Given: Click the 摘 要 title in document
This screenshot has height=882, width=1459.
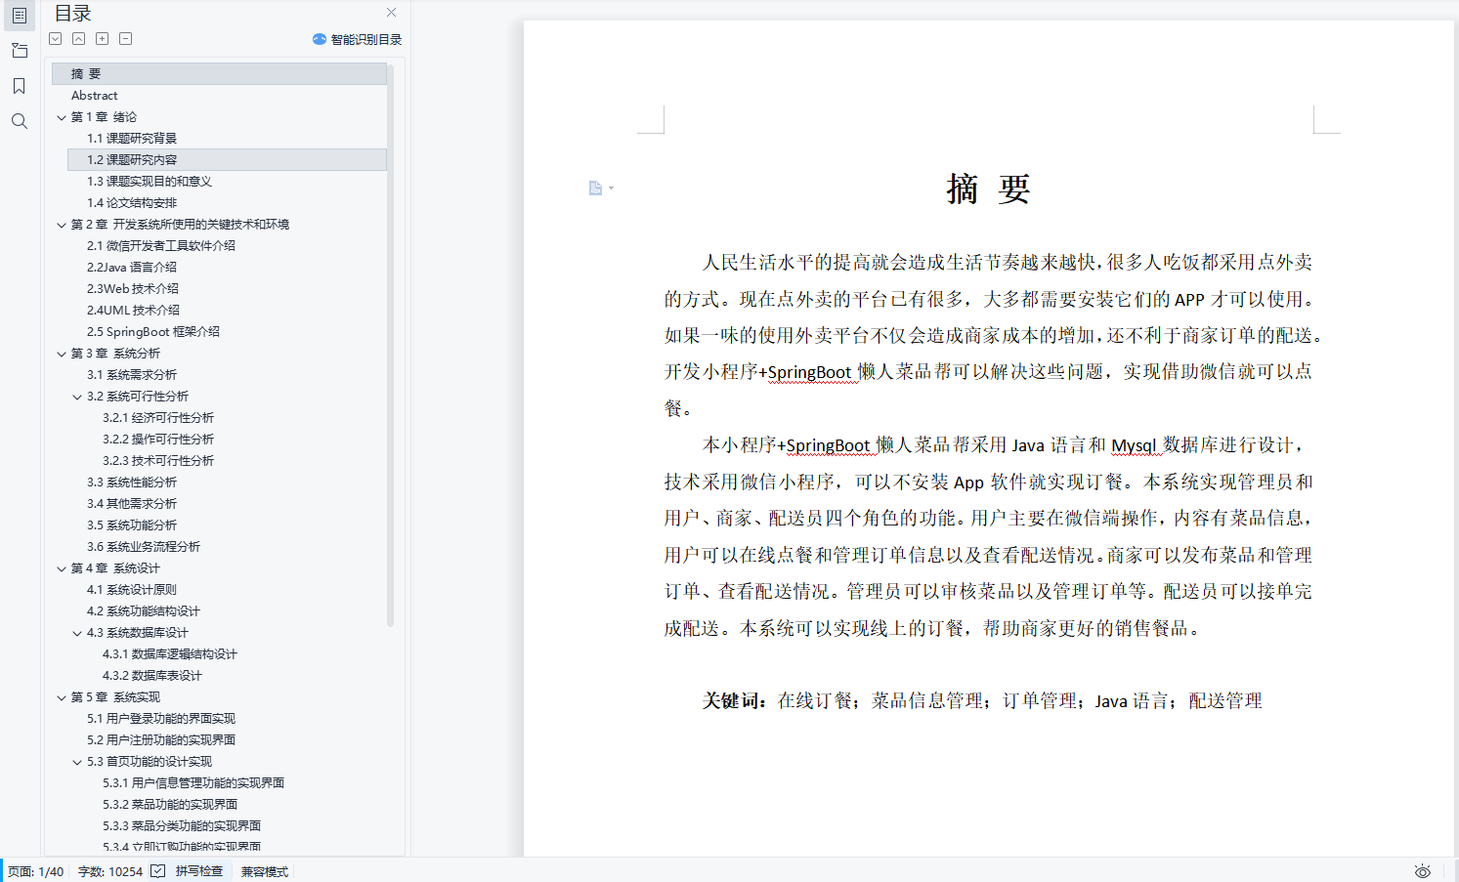Looking at the screenshot, I should 988,189.
